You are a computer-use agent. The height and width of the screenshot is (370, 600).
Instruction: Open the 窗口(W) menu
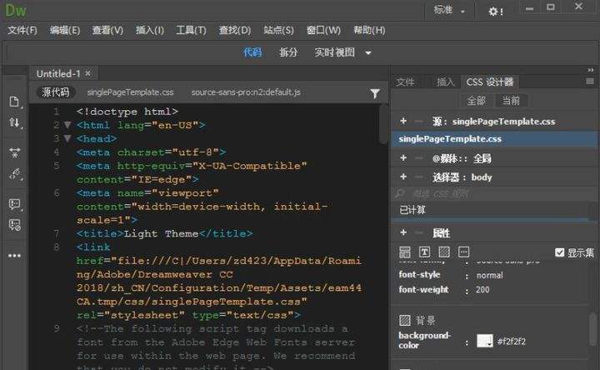[x=323, y=30]
